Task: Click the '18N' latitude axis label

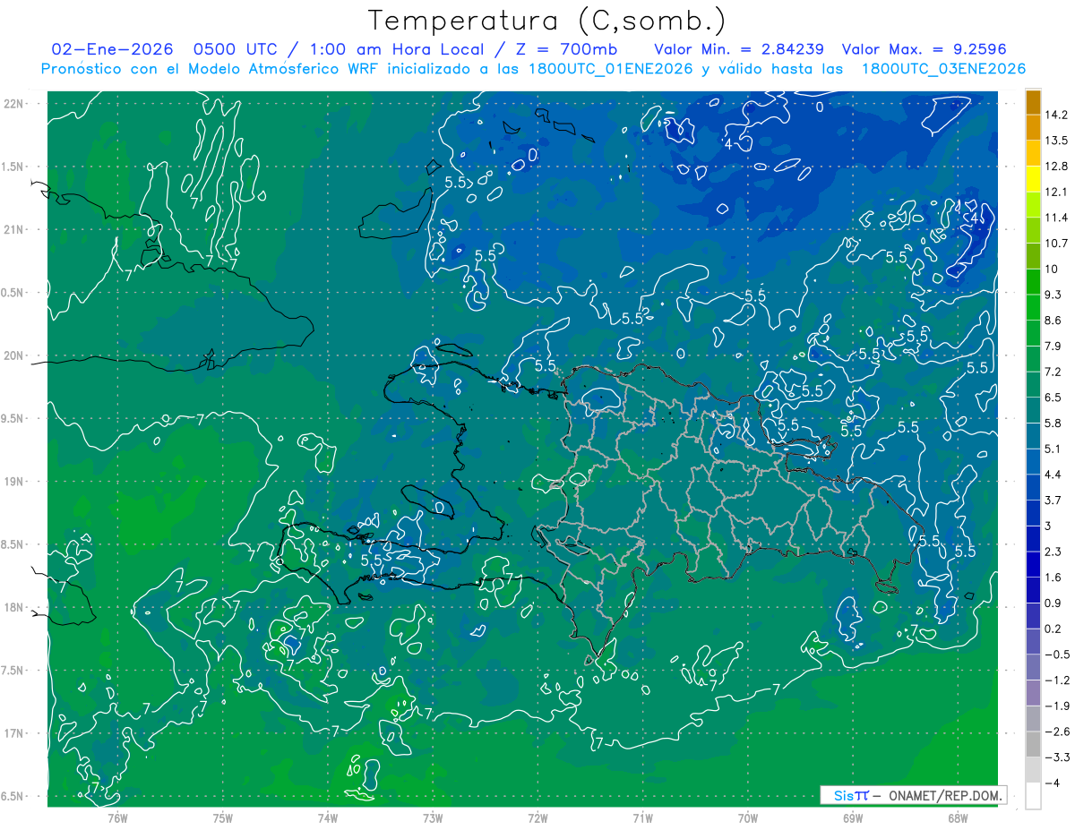Action: 15,608
